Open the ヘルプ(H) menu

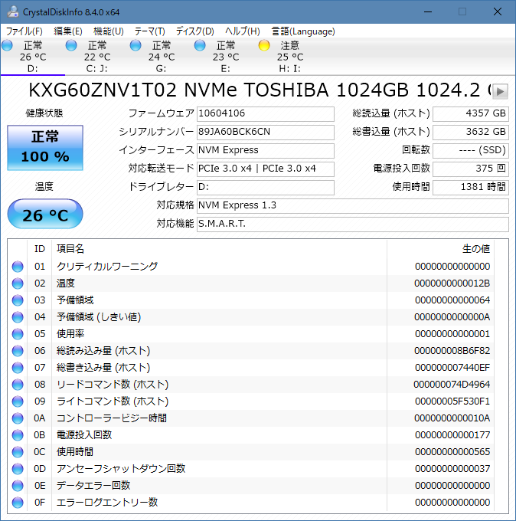coord(243,31)
